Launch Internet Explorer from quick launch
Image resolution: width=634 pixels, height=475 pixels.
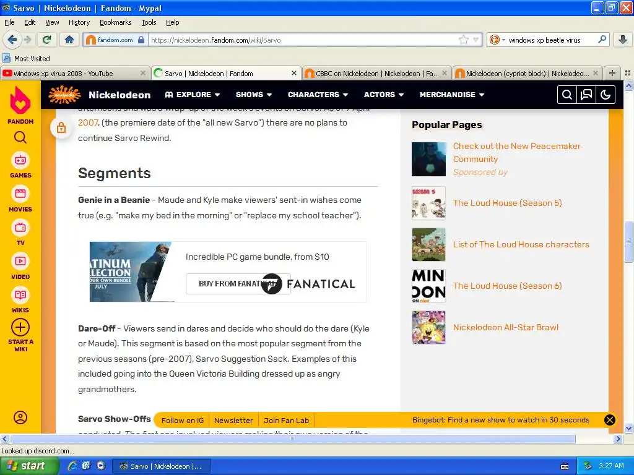click(72, 466)
